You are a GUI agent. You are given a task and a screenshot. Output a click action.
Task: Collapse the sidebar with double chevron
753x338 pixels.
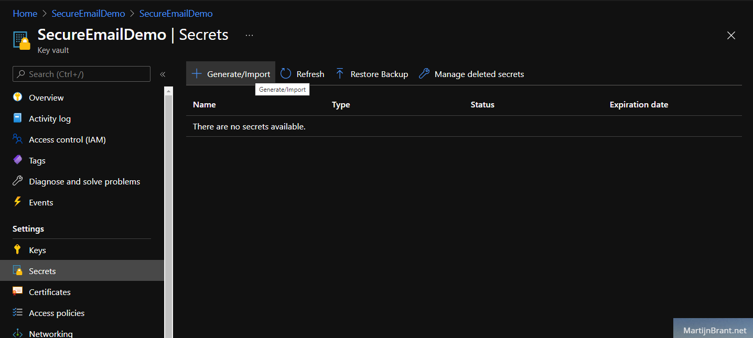click(163, 74)
